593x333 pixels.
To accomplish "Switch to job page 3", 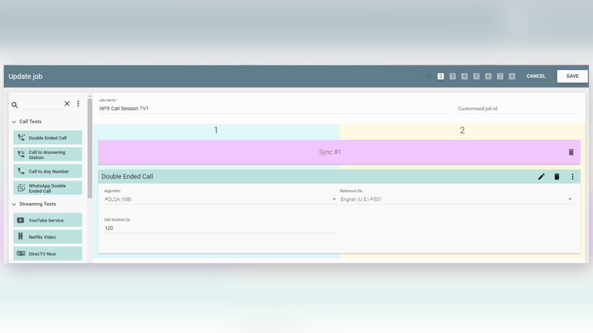I will tap(452, 76).
